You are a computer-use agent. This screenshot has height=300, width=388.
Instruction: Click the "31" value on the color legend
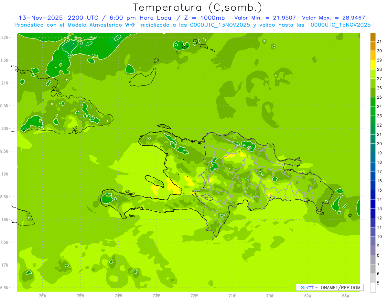tap(379, 41)
